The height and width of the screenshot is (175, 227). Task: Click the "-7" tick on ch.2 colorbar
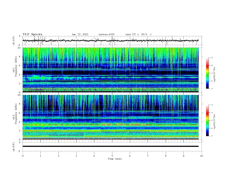[x=211, y=136]
